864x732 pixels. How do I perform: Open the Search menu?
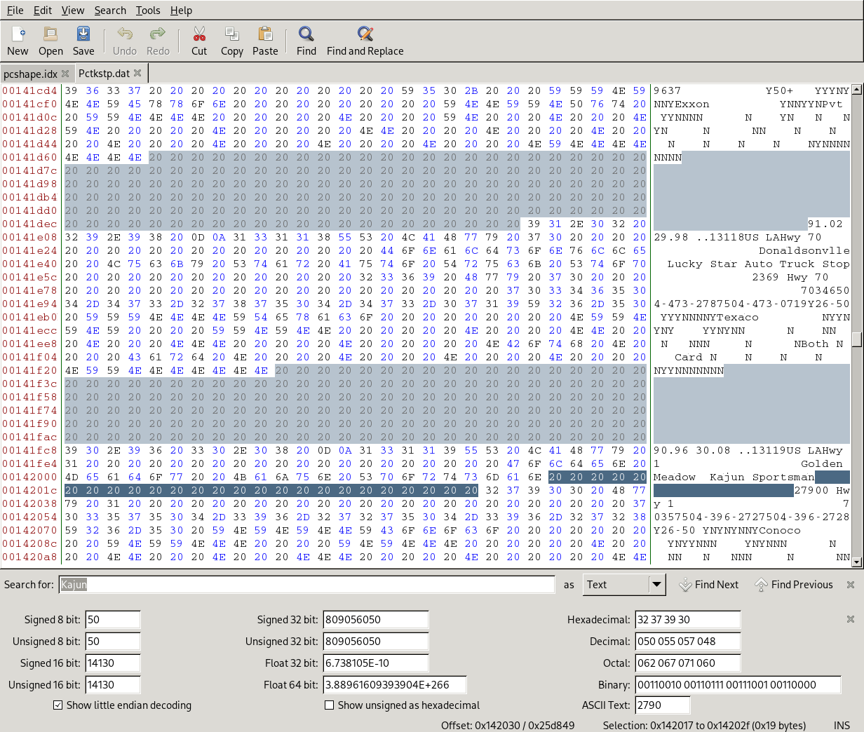point(110,11)
